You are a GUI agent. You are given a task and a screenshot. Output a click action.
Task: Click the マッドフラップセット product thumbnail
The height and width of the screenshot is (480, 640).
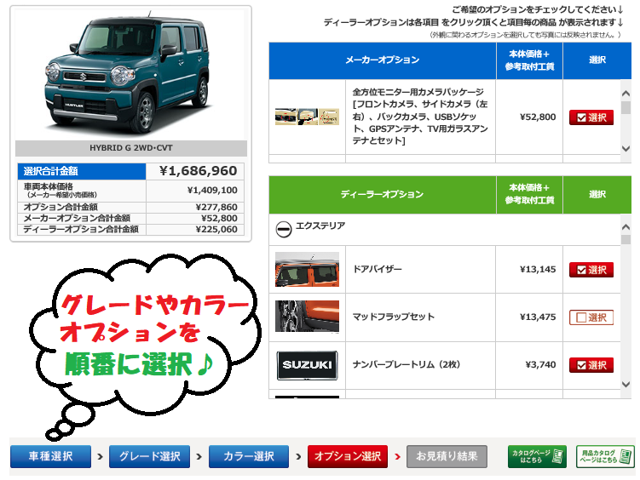tap(307, 317)
